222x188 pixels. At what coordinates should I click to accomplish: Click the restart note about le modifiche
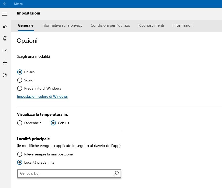pos(69,146)
